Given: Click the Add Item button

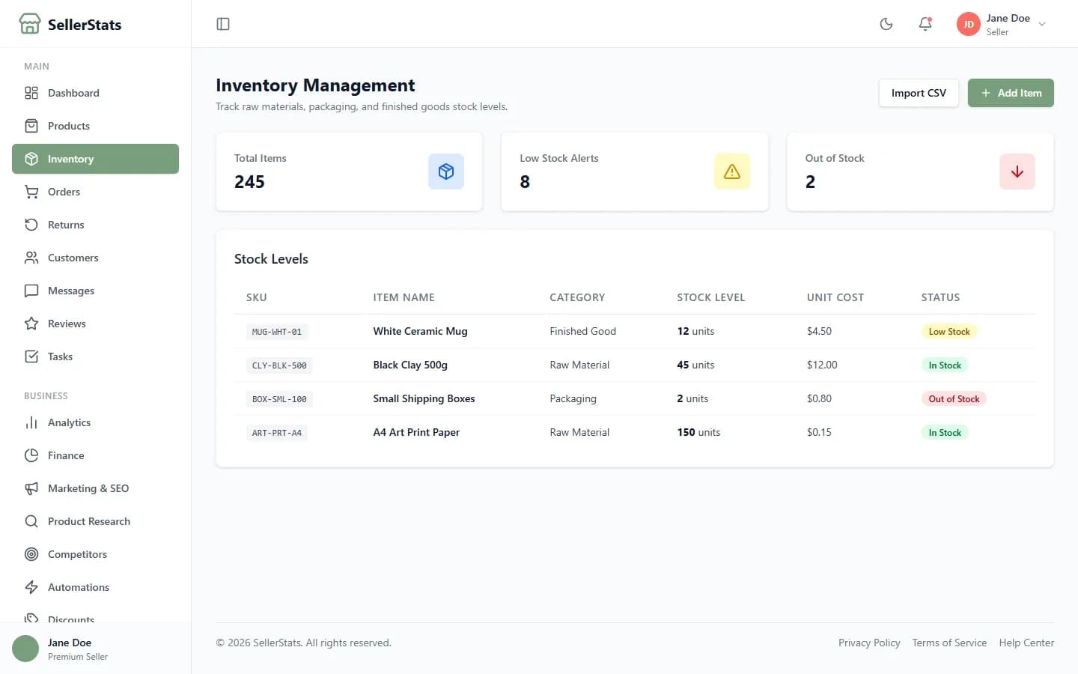Looking at the screenshot, I should click(x=1011, y=93).
